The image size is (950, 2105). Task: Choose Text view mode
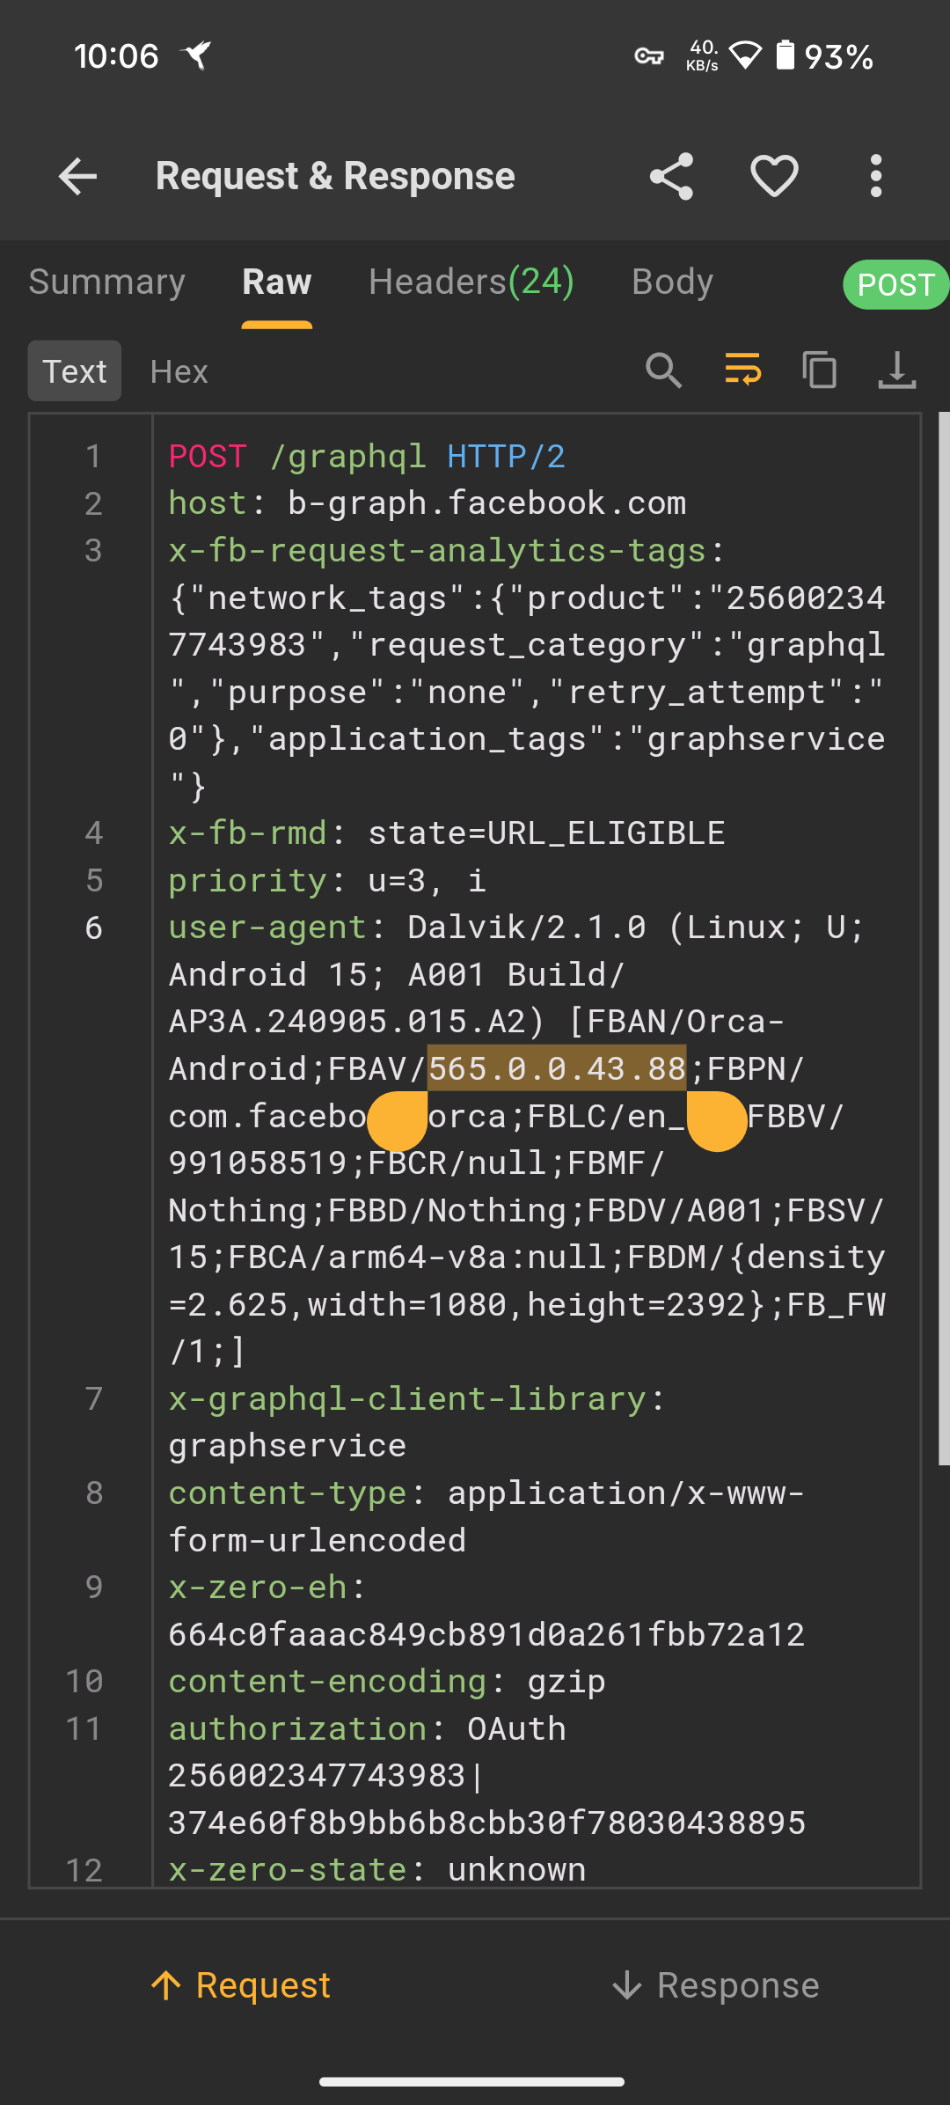click(x=75, y=370)
